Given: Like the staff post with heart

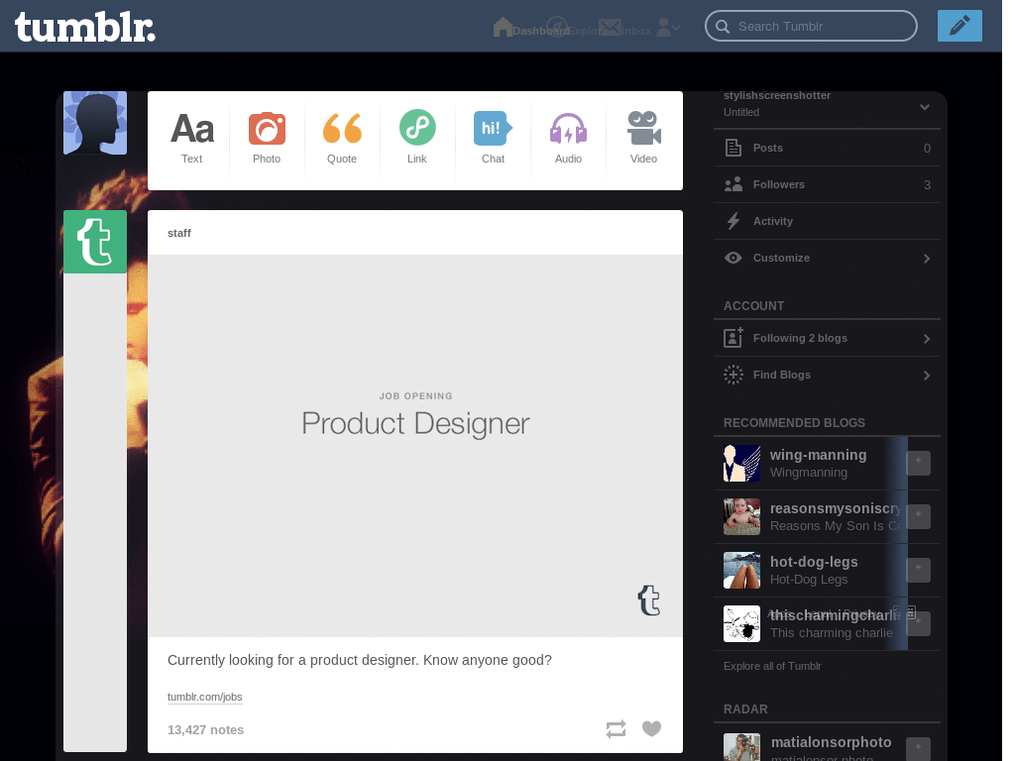Looking at the screenshot, I should click(652, 728).
